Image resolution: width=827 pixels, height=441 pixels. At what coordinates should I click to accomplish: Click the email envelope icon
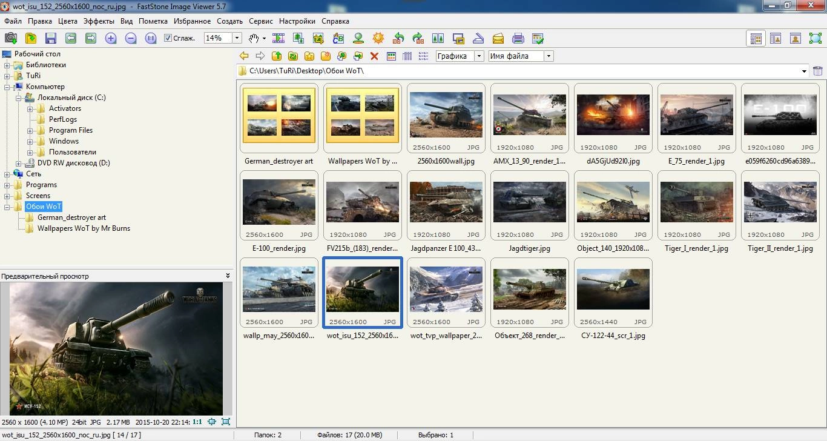(x=498, y=38)
